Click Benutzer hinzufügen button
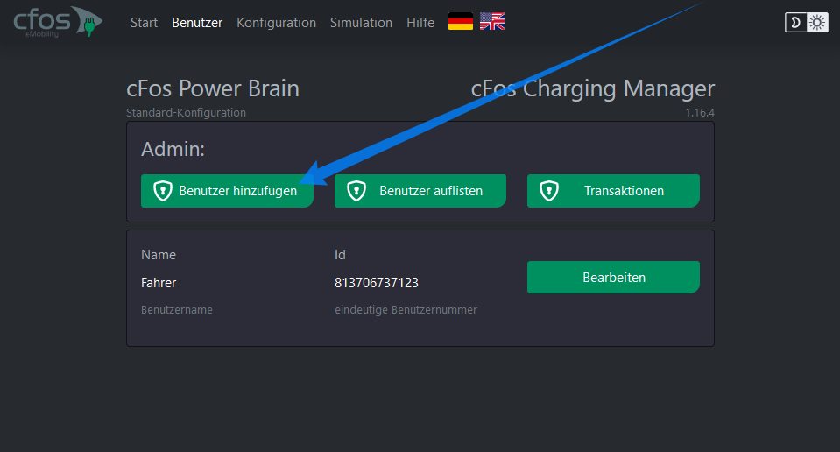 tap(227, 191)
